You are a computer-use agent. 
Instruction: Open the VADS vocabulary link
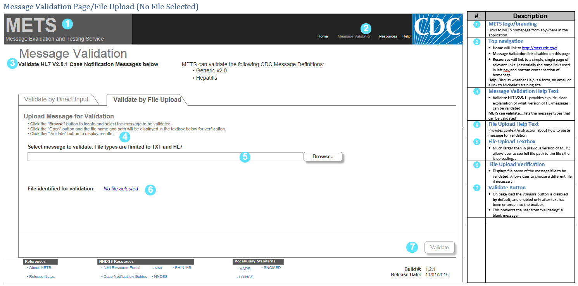[245, 269]
